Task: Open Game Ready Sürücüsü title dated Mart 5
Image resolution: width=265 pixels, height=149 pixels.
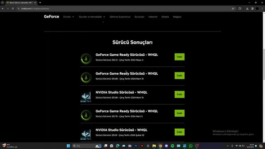Action: click(x=127, y=111)
